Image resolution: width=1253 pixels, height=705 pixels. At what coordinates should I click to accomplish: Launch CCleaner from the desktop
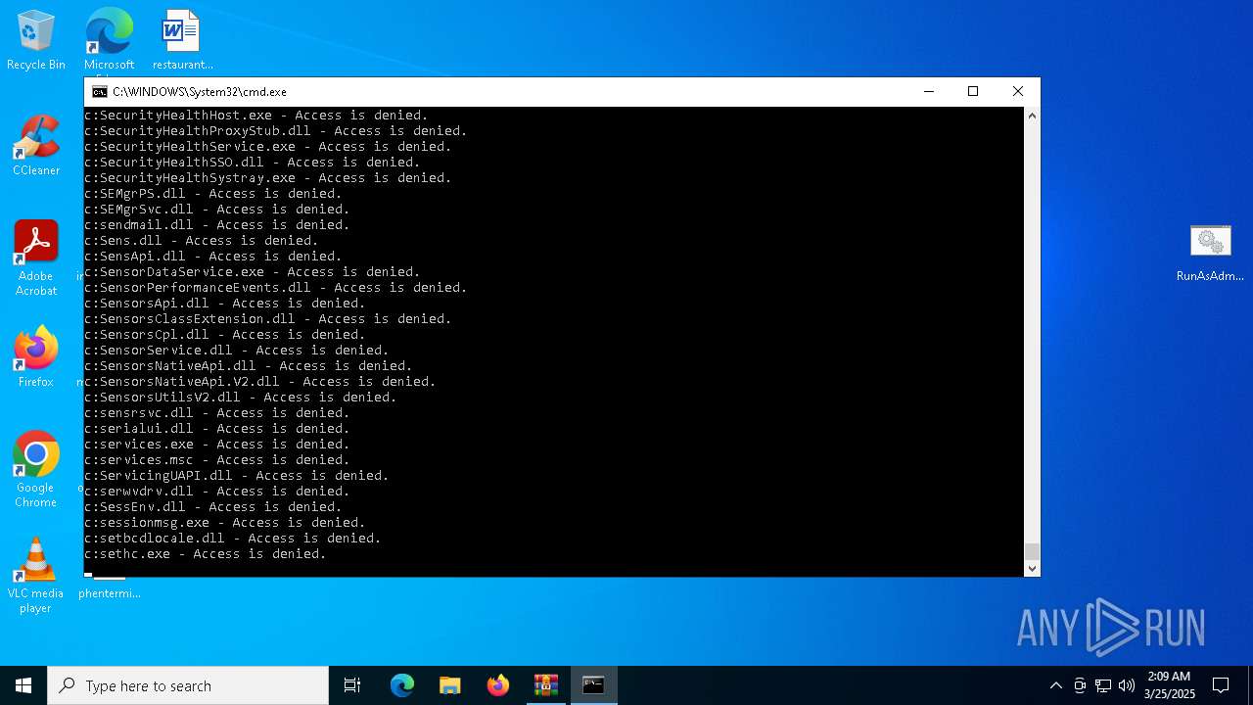click(x=36, y=146)
